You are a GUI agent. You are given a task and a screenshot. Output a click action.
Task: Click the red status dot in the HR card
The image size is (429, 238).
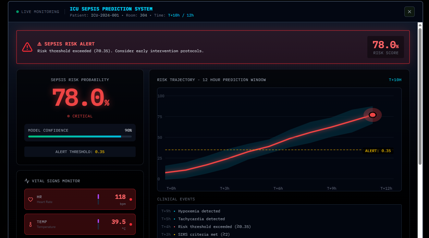point(131,199)
